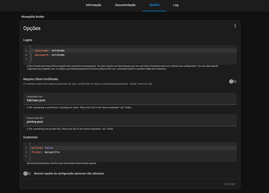
Task: Click the Require Client Certificate label
Action: (x=41, y=79)
